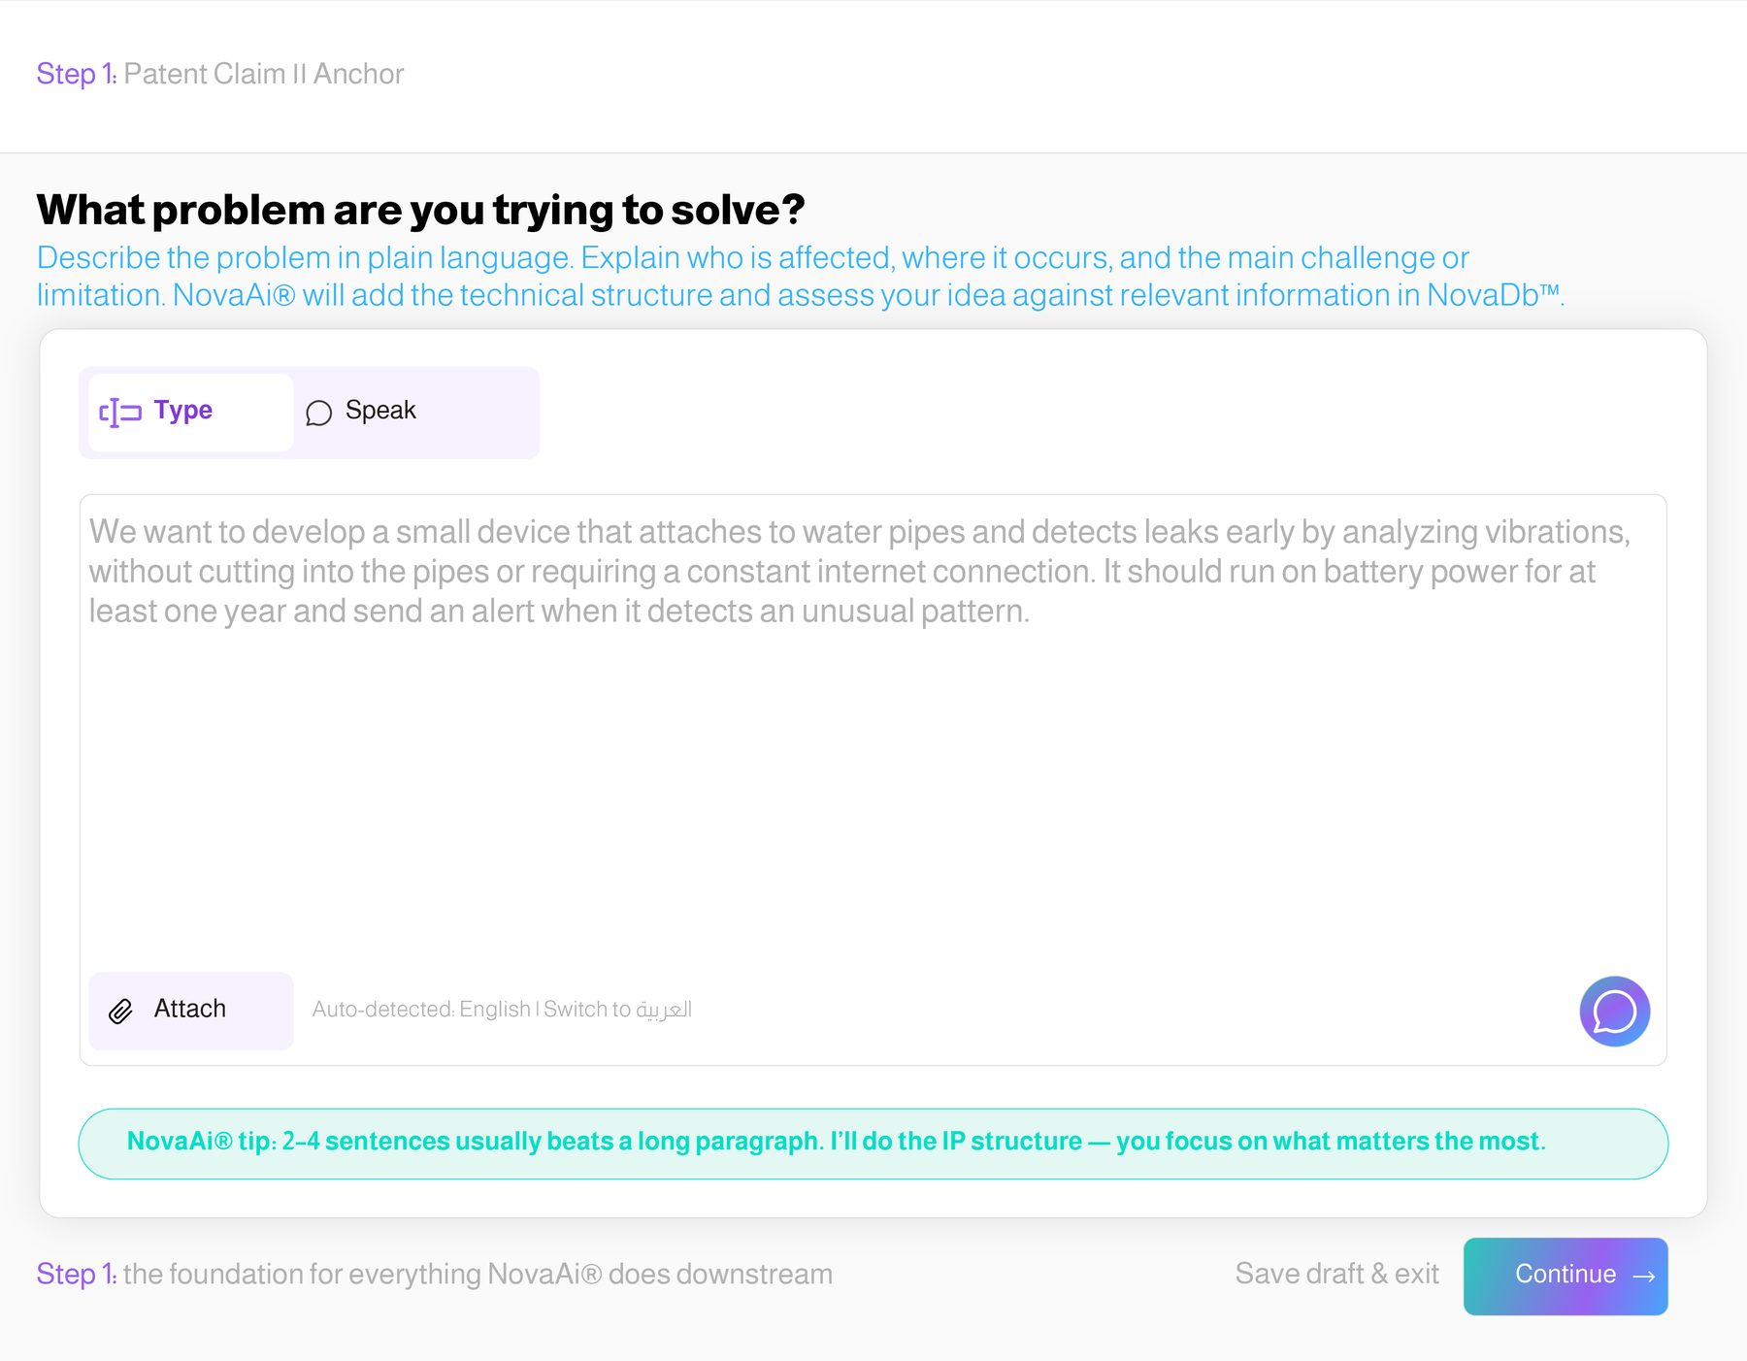Click the blue Describe the problem instructions
1747x1361 pixels.
coord(800,277)
